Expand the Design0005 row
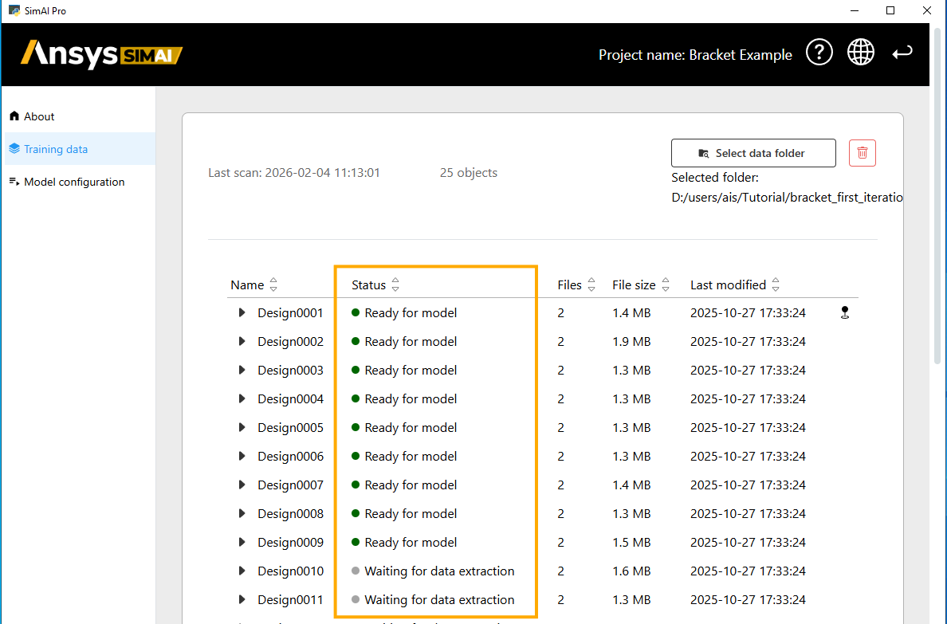Viewport: 947px width, 624px height. point(242,428)
